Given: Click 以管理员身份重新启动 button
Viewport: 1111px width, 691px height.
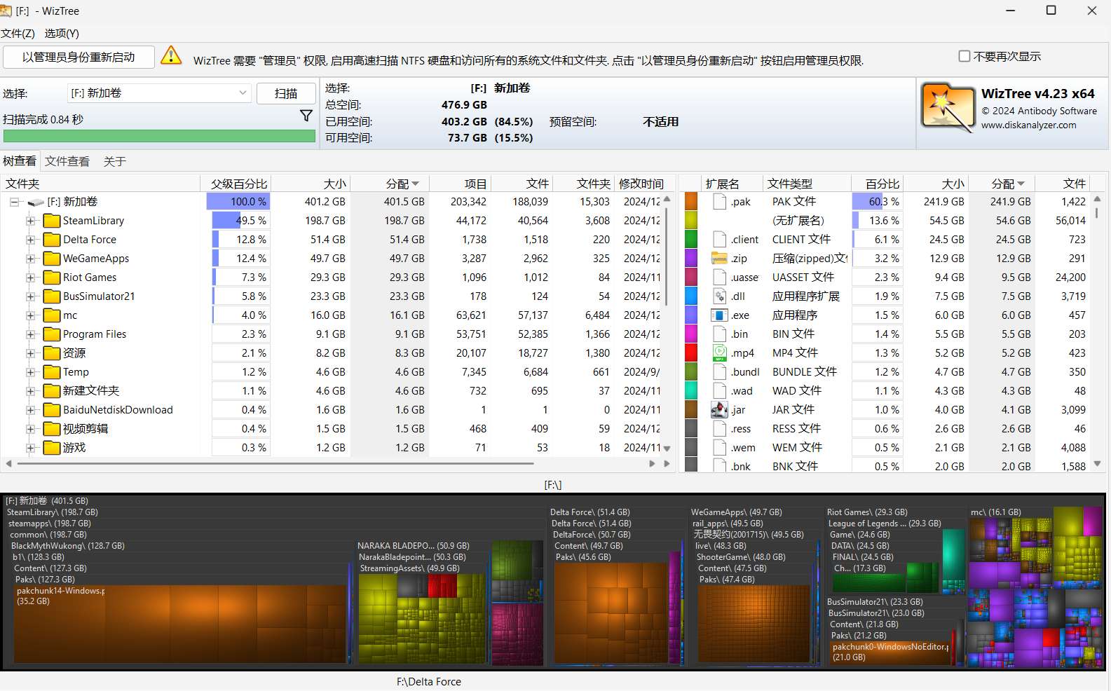Looking at the screenshot, I should tap(79, 57).
